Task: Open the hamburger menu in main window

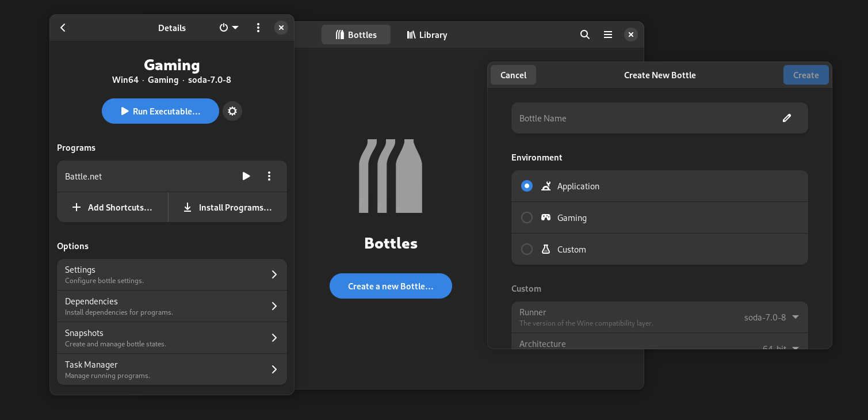Action: tap(608, 35)
